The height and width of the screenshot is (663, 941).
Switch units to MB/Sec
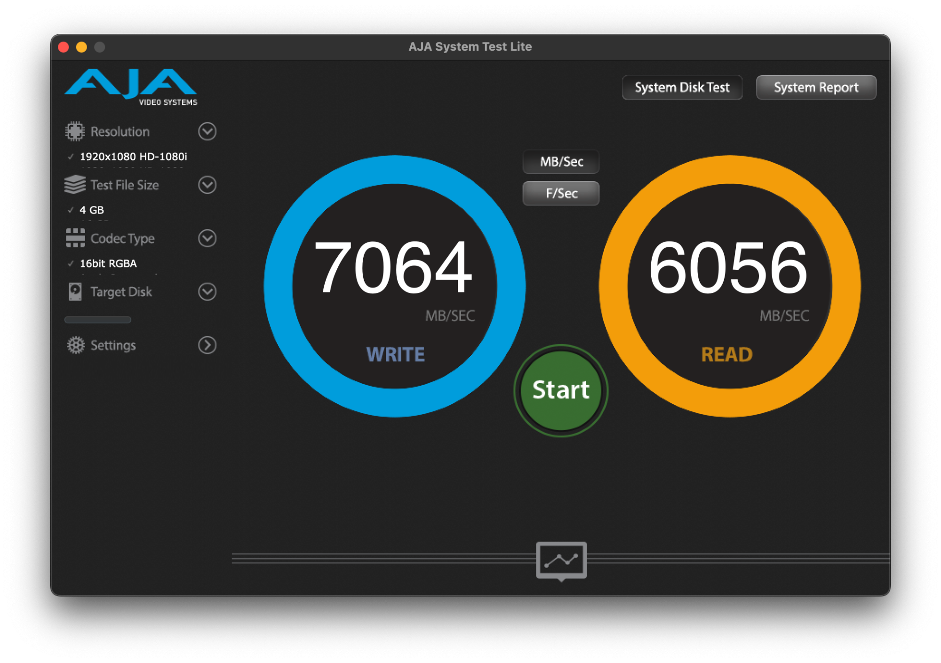(x=560, y=162)
